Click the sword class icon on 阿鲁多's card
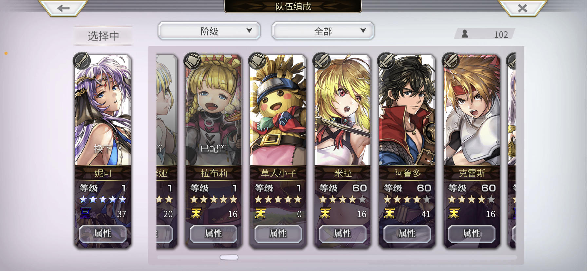The image size is (587, 271). (386, 61)
